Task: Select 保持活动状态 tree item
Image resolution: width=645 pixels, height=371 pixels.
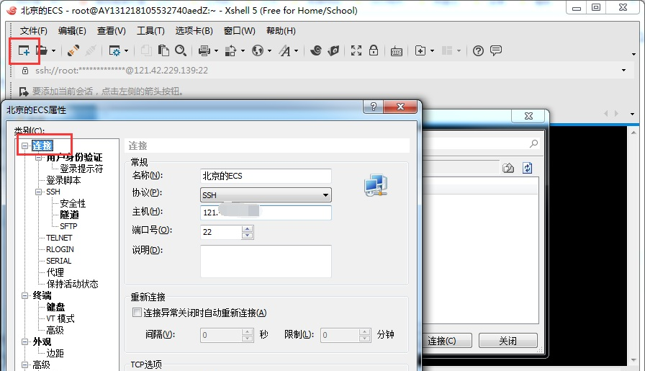Action: tap(73, 284)
